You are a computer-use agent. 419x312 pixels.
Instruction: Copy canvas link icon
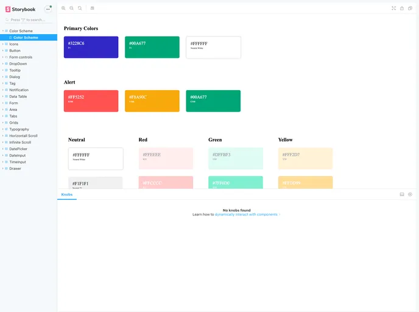(x=410, y=9)
